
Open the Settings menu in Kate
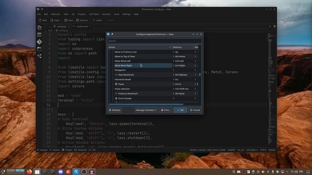coord(127,14)
